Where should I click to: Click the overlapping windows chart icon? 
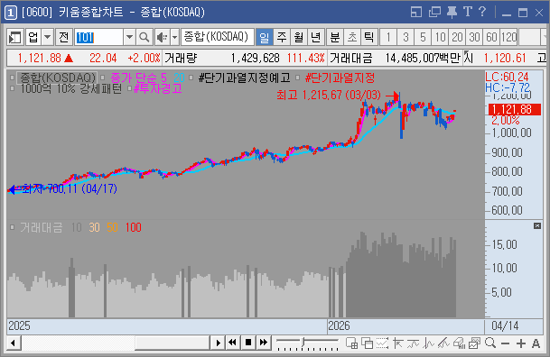(x=368, y=343)
